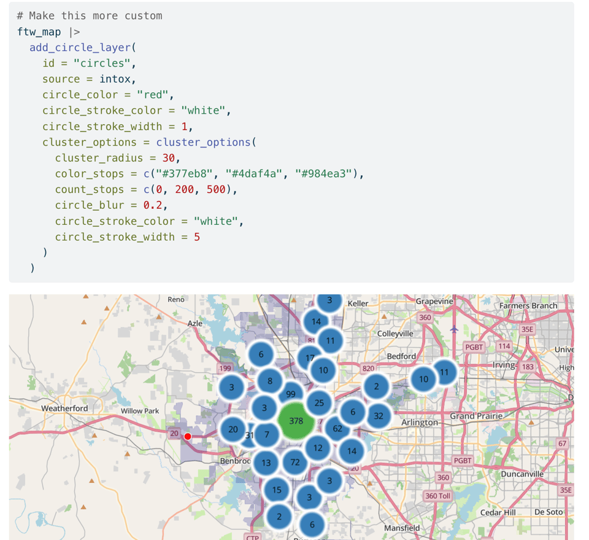Click the cluster labeled 20
The height and width of the screenshot is (540, 589).
coord(233,429)
